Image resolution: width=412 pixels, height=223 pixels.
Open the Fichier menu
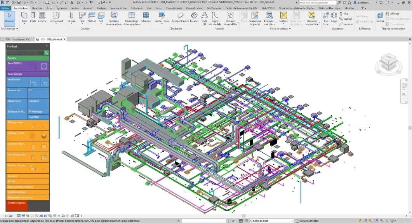coord(5,9)
